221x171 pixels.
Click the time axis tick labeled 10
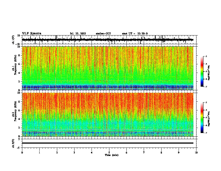(196, 153)
